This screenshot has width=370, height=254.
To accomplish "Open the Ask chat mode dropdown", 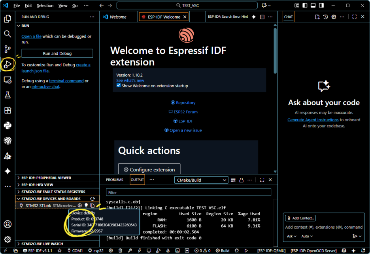I will click(292, 236).
